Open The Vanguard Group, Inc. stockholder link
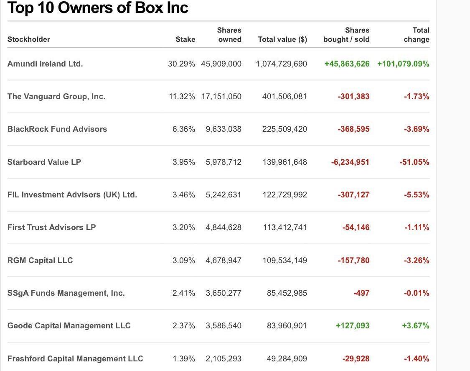 [x=56, y=97]
